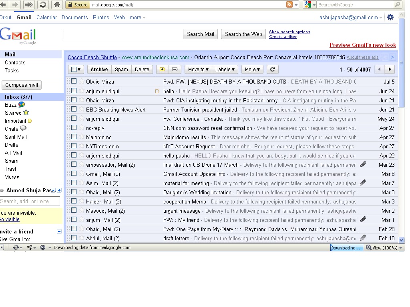Mark as important using yellow plus icon

tap(163, 69)
